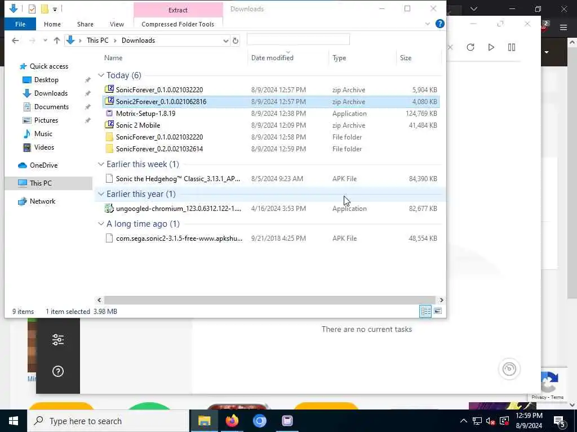Click the Up one level arrow
Screen dimensions: 577x432
point(57,40)
